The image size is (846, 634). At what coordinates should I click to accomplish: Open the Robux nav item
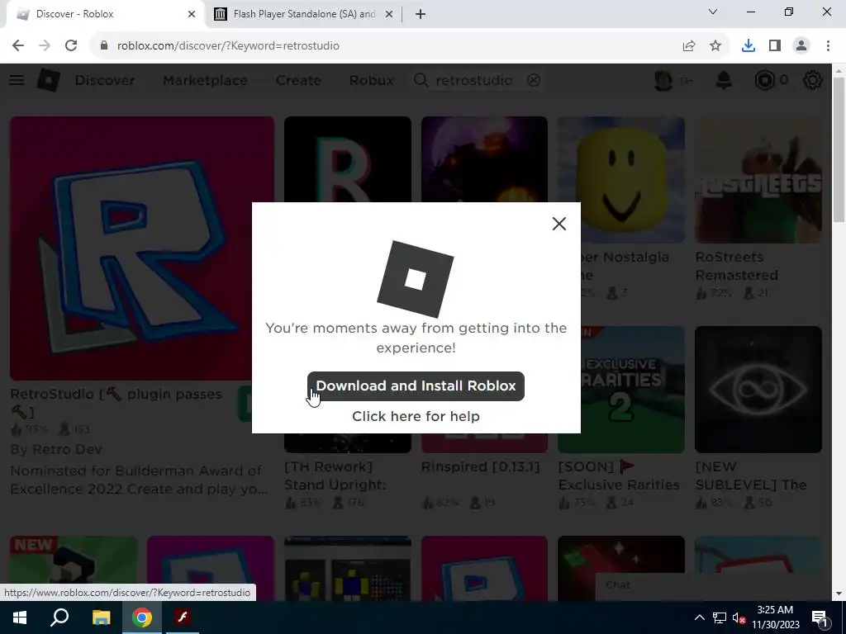(x=371, y=80)
